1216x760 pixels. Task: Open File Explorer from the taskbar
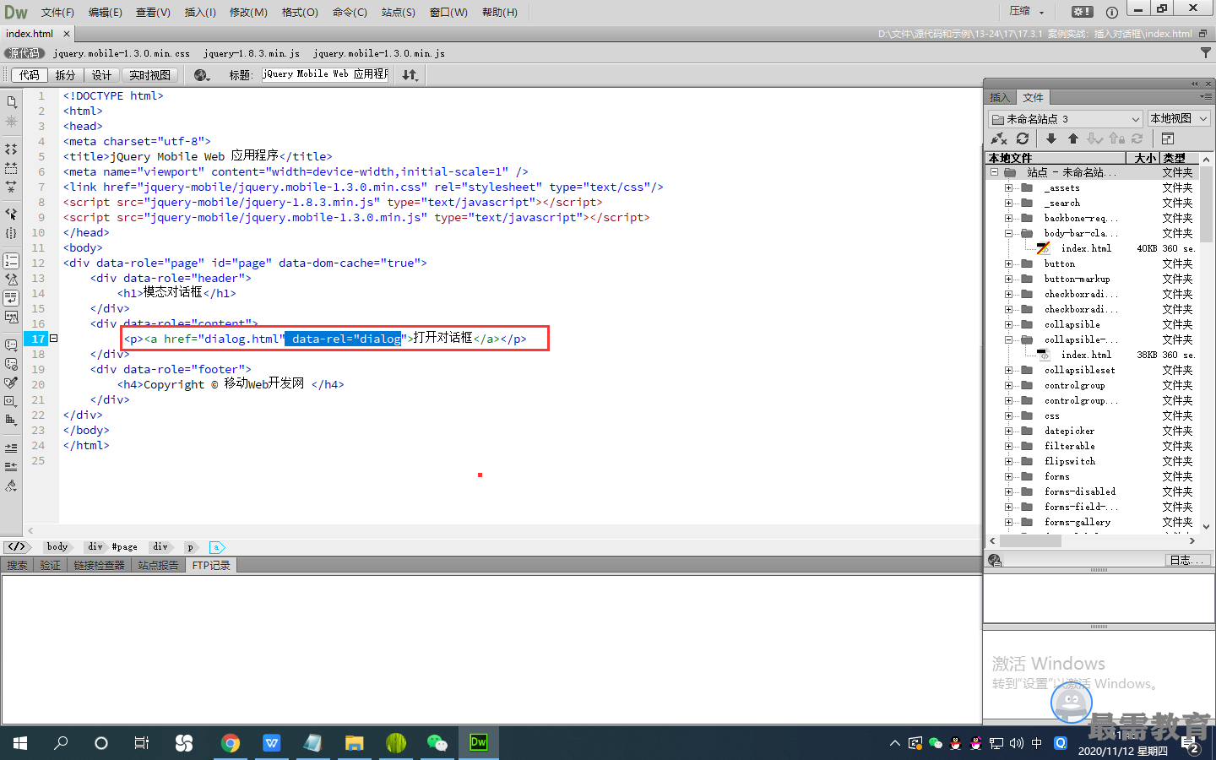pos(354,743)
